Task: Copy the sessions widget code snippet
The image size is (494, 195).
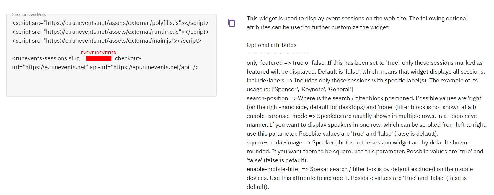Action: tap(231, 23)
